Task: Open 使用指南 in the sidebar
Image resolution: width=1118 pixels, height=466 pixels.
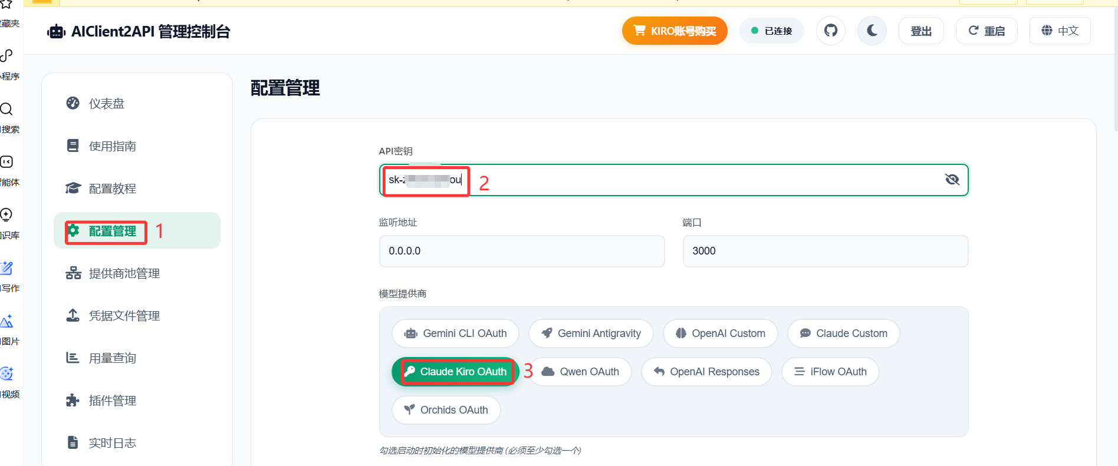Action: [137, 146]
